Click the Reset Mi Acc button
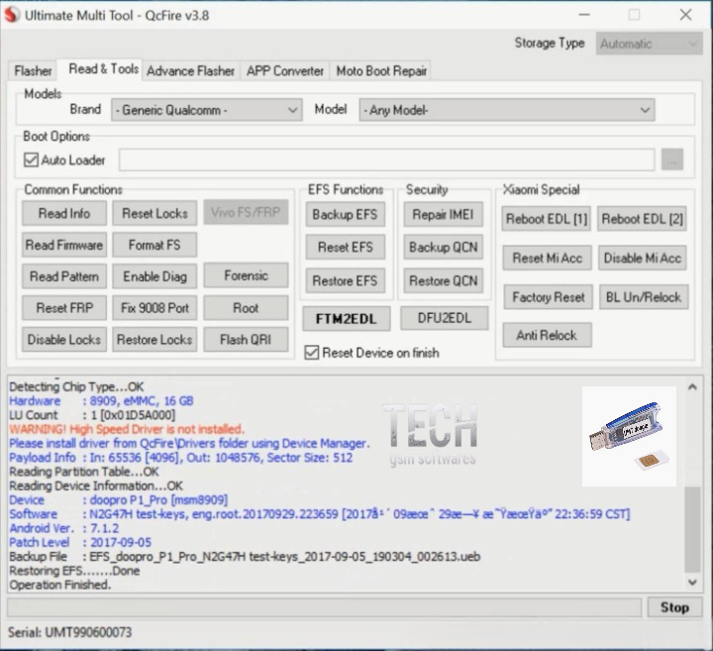 547,258
